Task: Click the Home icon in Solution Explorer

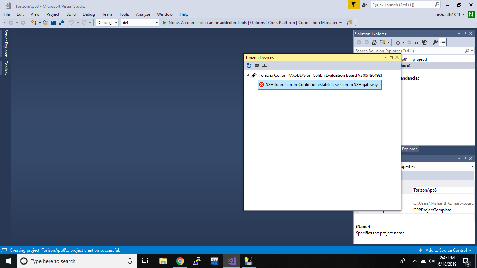Action: click(x=374, y=42)
